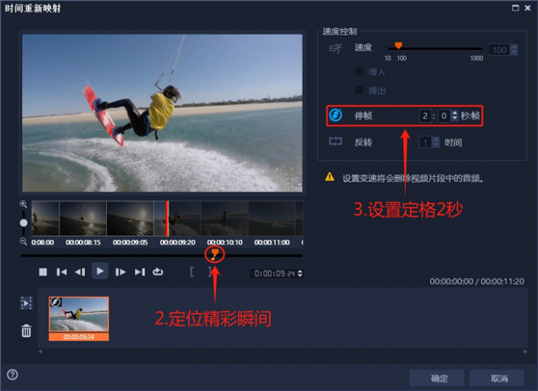Open help with the question mark icon
538x391 pixels.
[x=13, y=374]
